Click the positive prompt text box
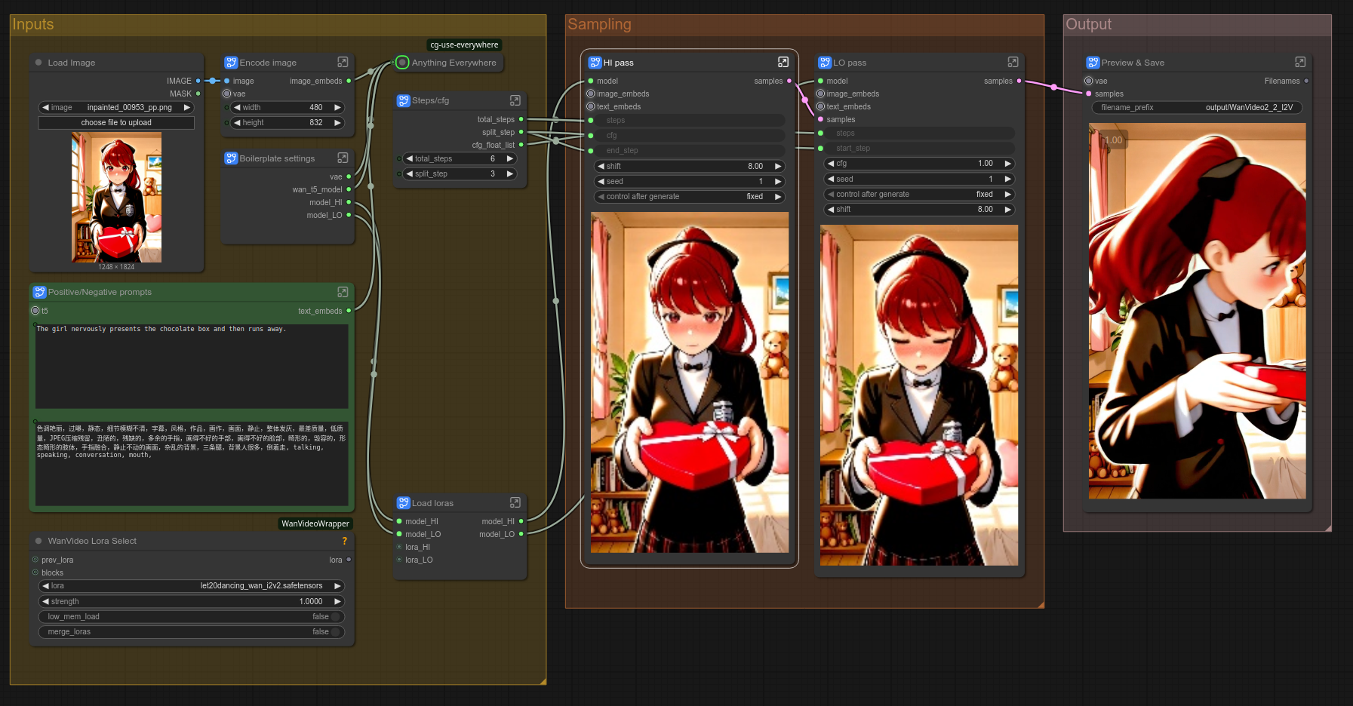Screen dimensions: 1353x706 point(192,366)
